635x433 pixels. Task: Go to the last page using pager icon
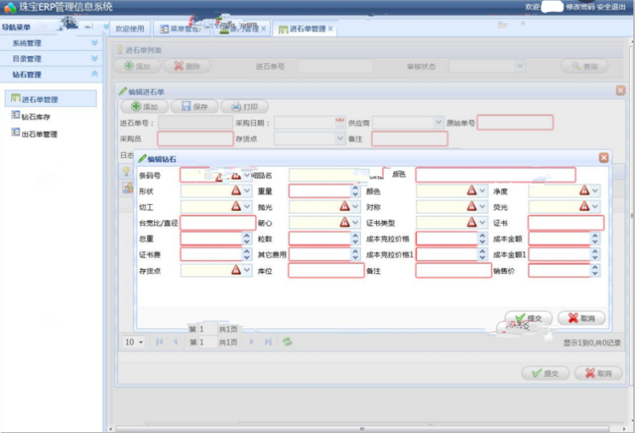268,342
